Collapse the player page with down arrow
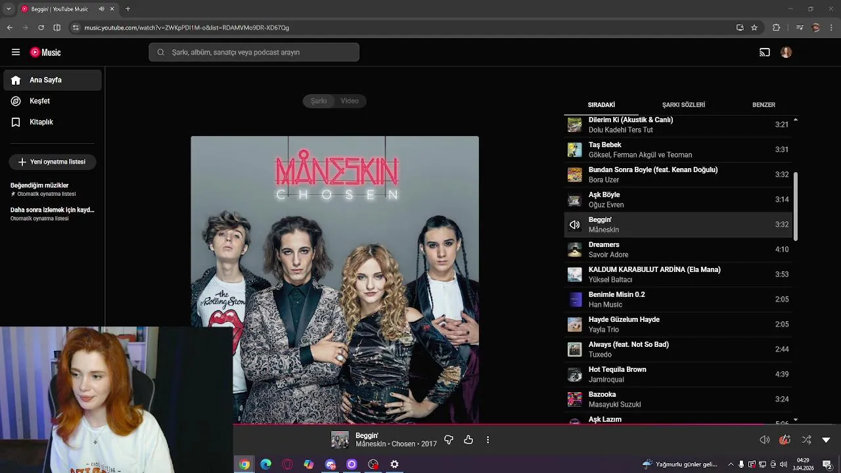 point(826,440)
